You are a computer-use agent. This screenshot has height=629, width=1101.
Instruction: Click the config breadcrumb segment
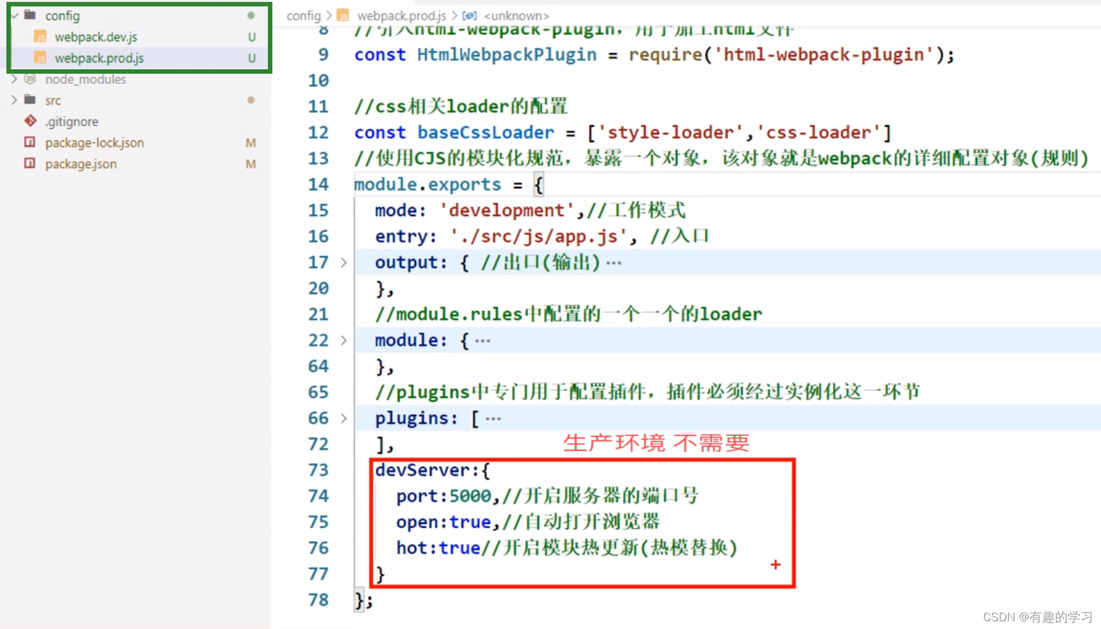tap(303, 15)
